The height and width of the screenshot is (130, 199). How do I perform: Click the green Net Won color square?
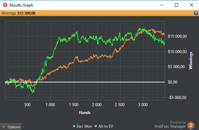pos(74,126)
